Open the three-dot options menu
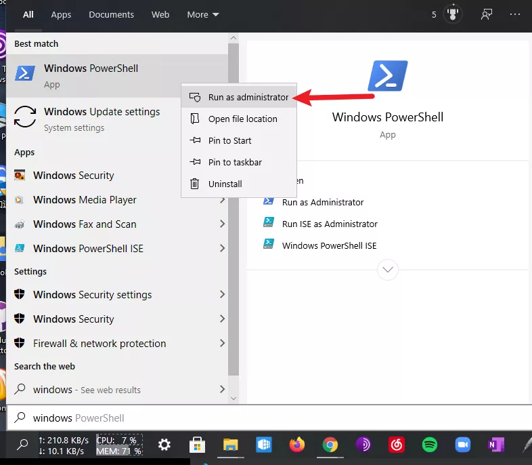The image size is (532, 465). (514, 14)
